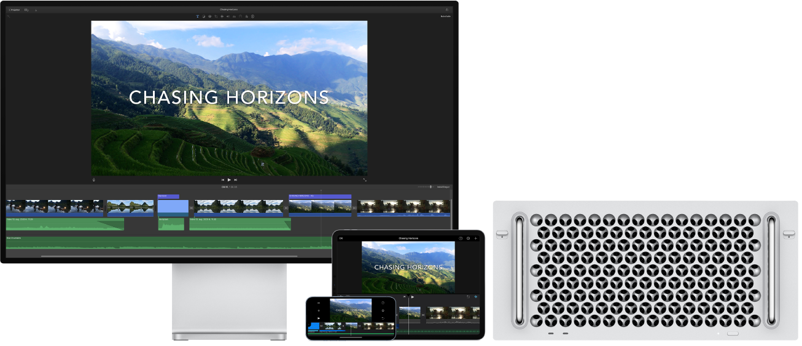This screenshot has height=346, width=802.
Task: Select the Crop tool on the Mac
Action: (x=216, y=17)
